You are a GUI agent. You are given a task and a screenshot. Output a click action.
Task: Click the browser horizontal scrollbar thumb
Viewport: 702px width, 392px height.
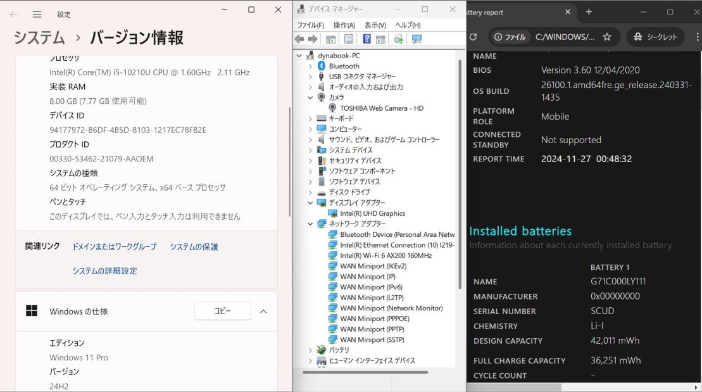[514, 387]
